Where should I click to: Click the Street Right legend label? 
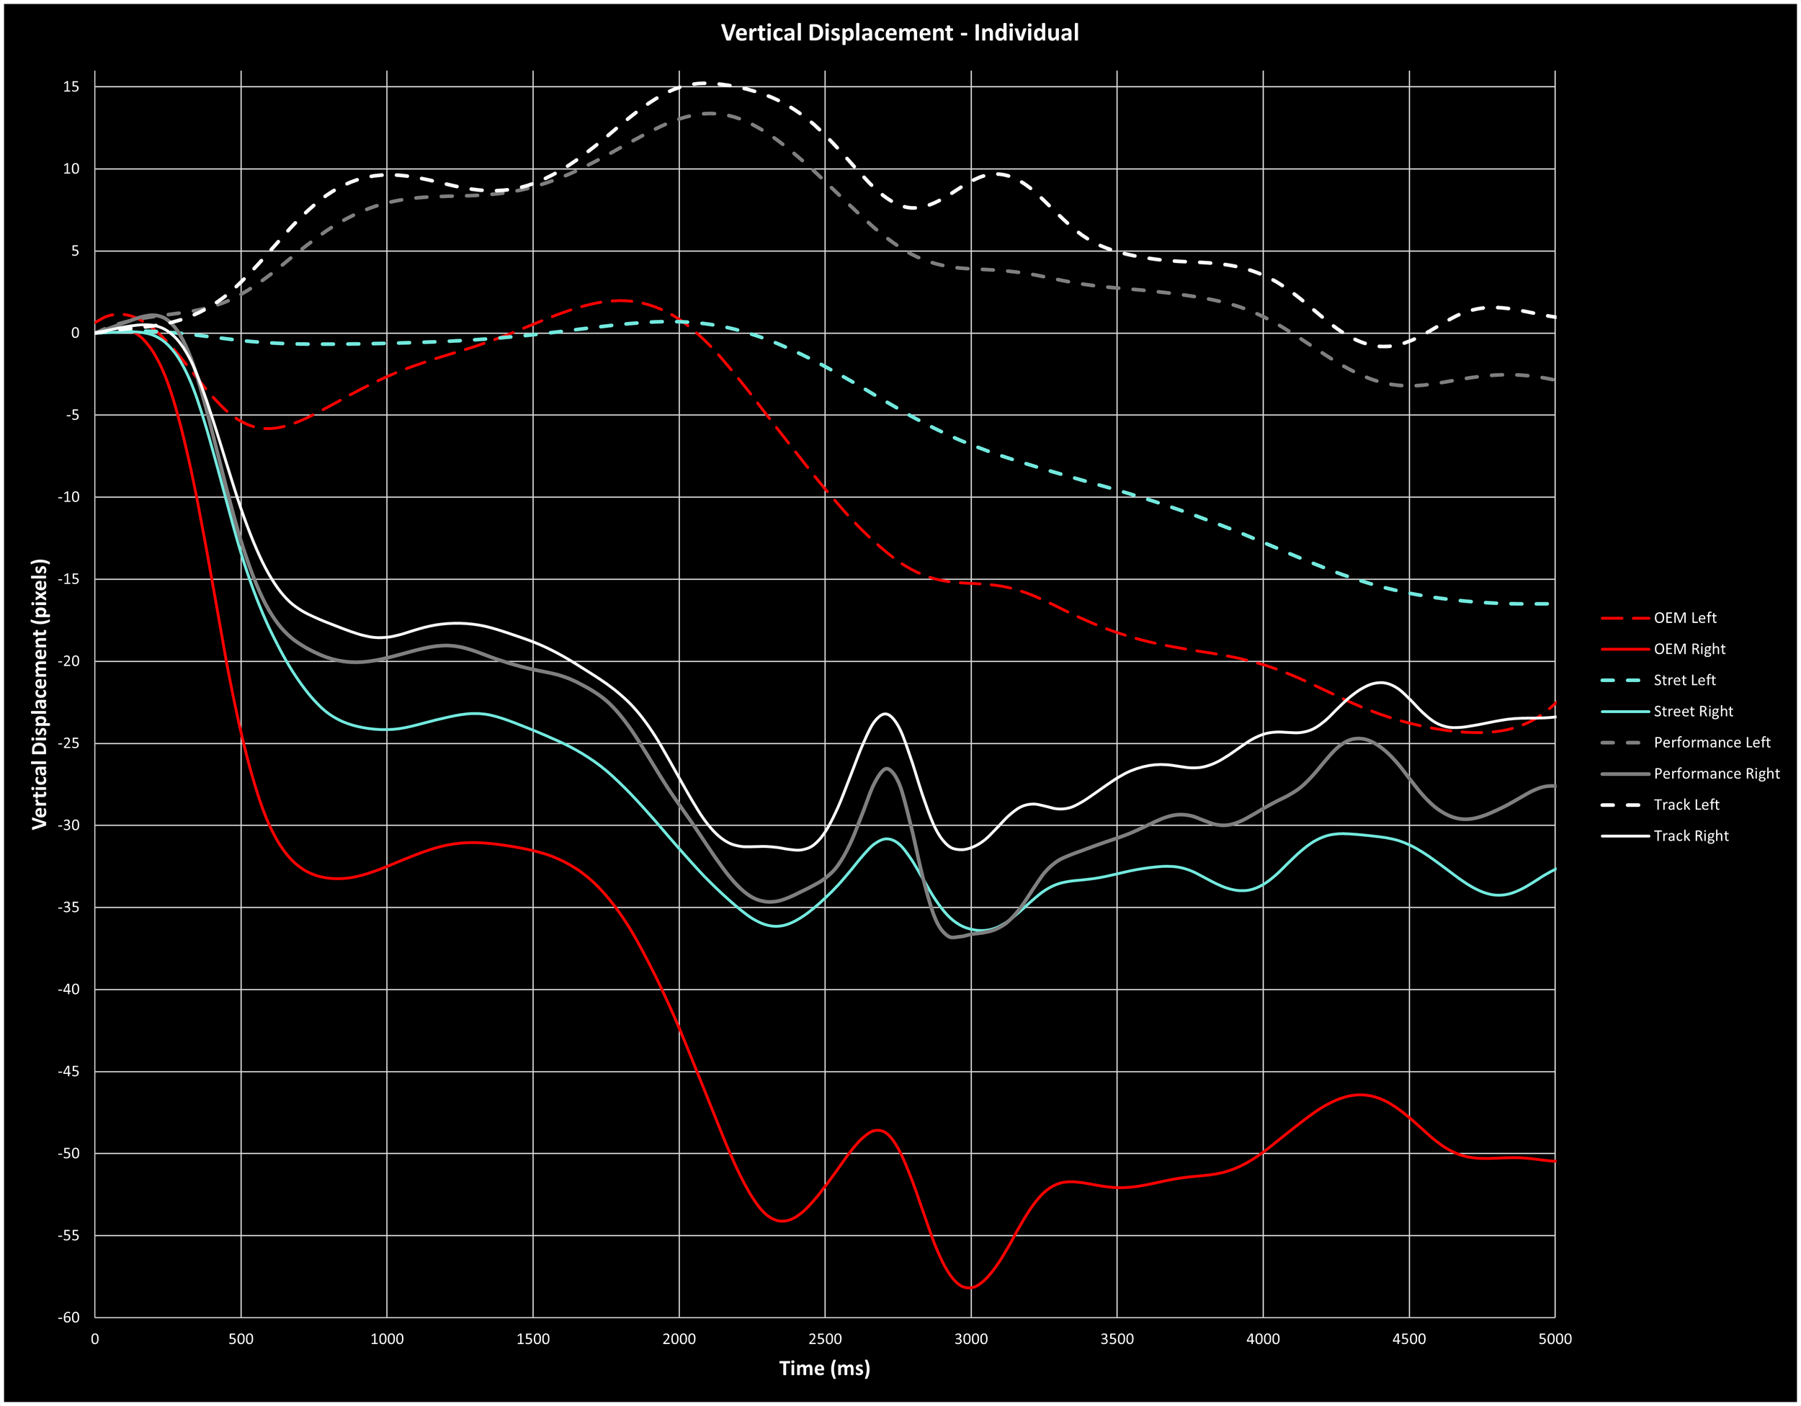coord(1693,712)
